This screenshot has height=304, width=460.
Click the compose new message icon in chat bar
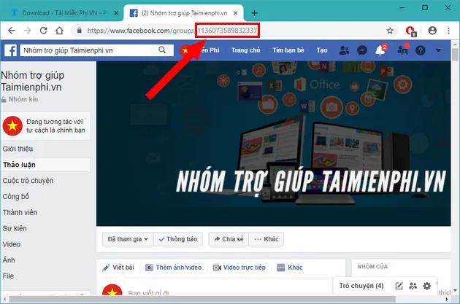tap(399, 286)
